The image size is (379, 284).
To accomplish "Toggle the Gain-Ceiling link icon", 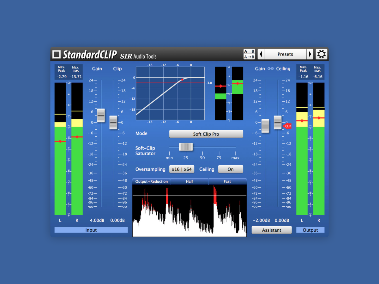I will [271, 68].
